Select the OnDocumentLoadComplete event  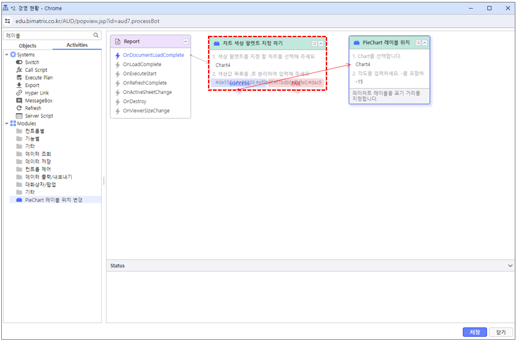[153, 55]
